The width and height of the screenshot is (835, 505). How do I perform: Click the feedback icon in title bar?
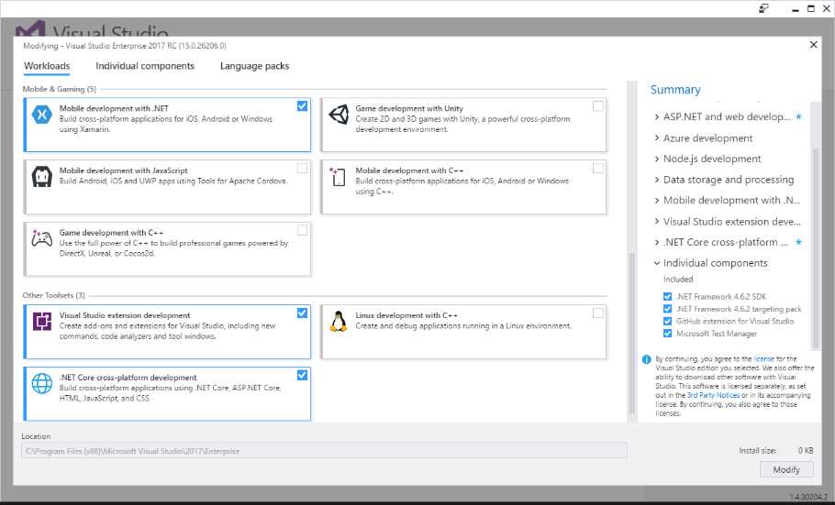coord(763,8)
